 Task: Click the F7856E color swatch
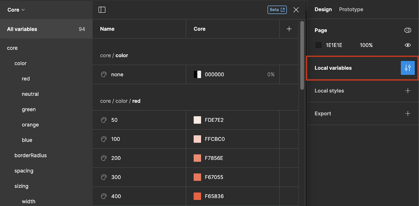point(197,158)
